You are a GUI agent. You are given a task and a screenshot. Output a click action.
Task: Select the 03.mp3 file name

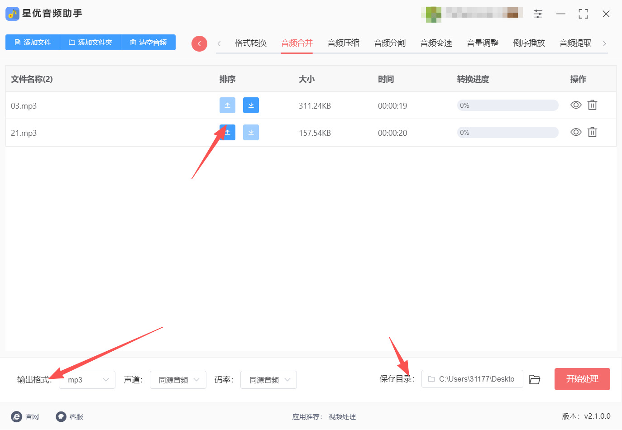pos(24,106)
